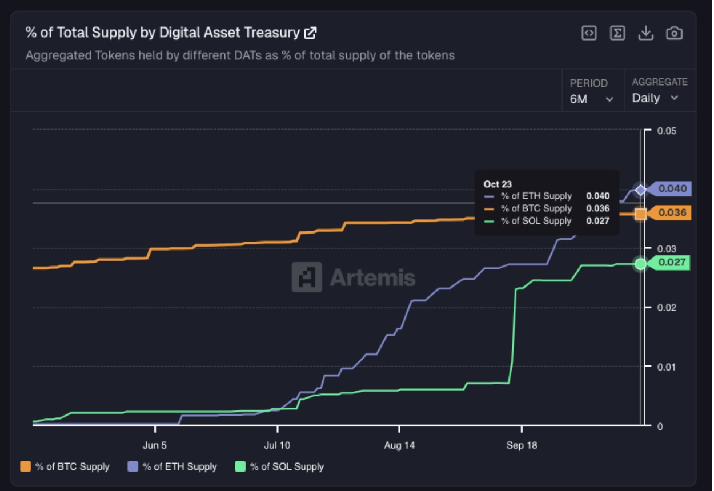
Task: Download the chart data
Action: [x=645, y=33]
